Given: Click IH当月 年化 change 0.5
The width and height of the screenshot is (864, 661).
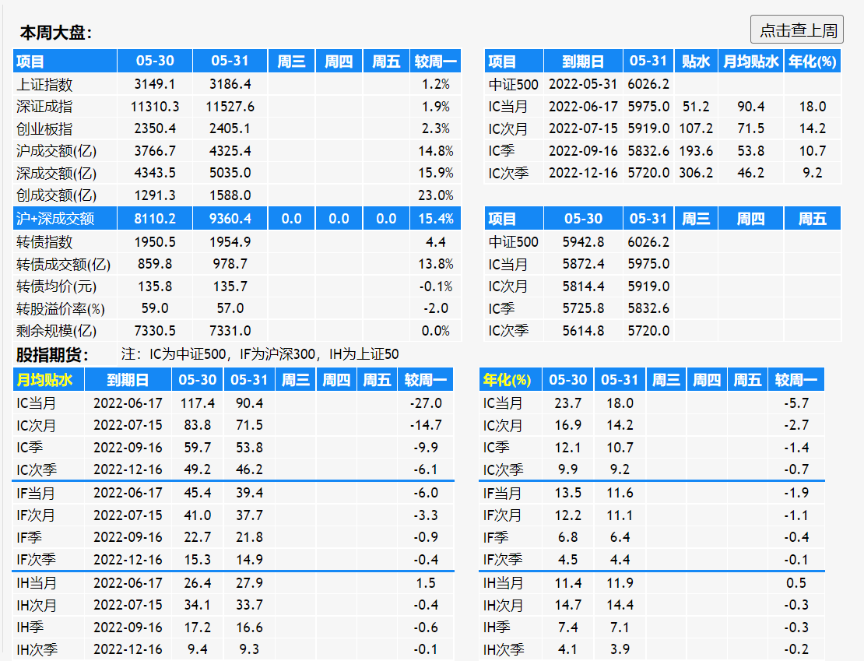Looking at the screenshot, I should point(796,582).
